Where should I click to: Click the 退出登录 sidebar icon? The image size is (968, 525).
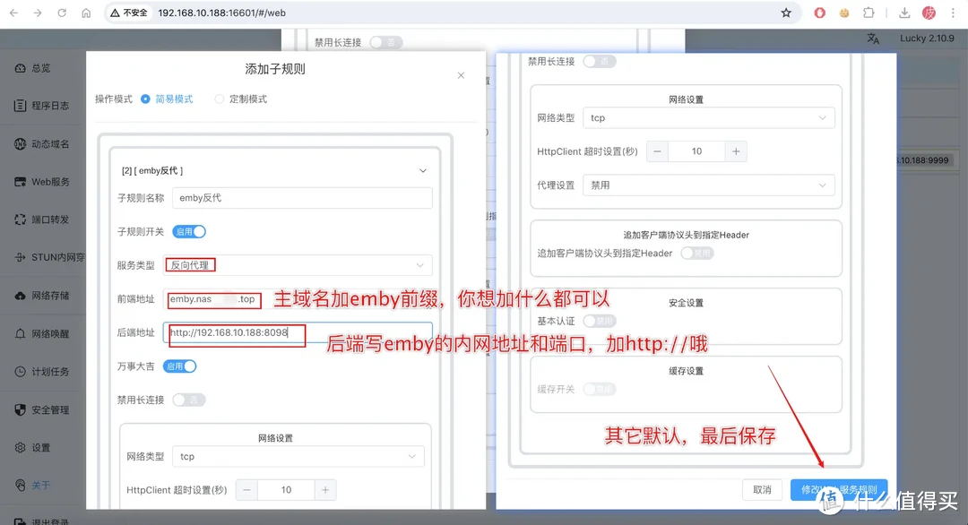click(20, 521)
